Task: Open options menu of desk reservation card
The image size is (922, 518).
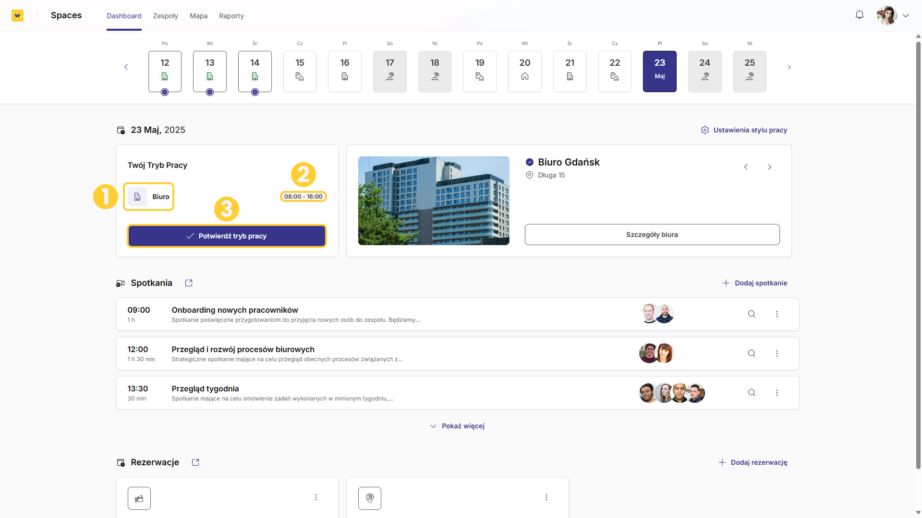Action: coord(316,497)
